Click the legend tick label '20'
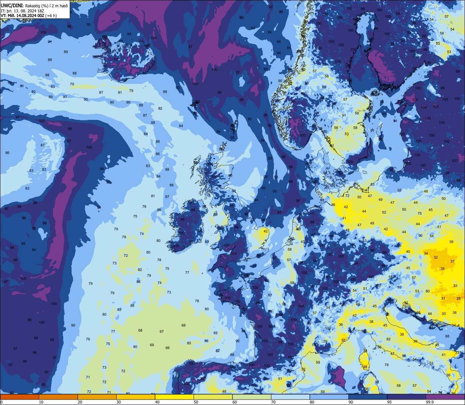Viewport: 465px width, 405px height. (80, 402)
